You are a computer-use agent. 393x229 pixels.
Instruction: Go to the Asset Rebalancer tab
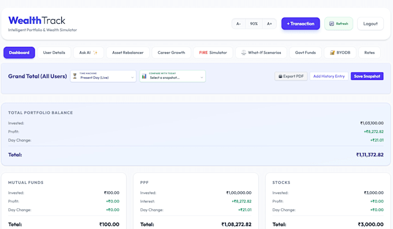pyautogui.click(x=128, y=53)
